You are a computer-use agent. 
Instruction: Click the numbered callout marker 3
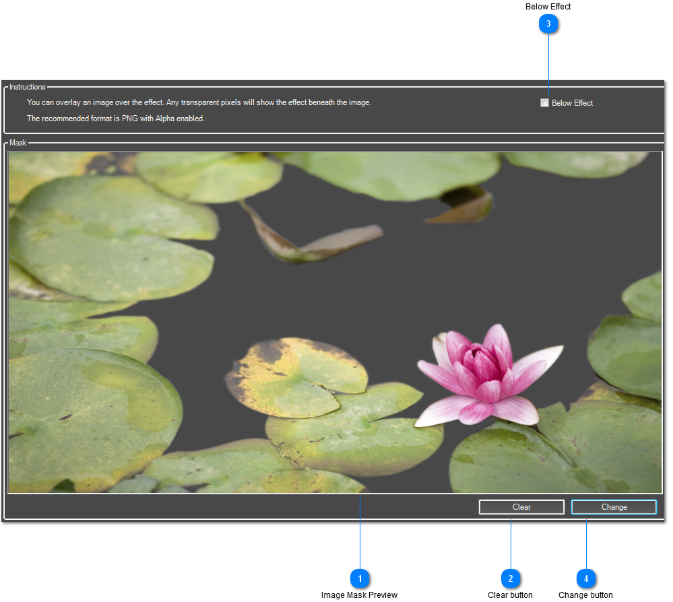tap(548, 24)
